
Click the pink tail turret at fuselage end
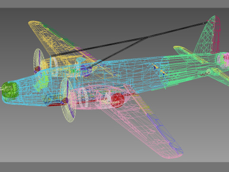[x=224, y=60]
